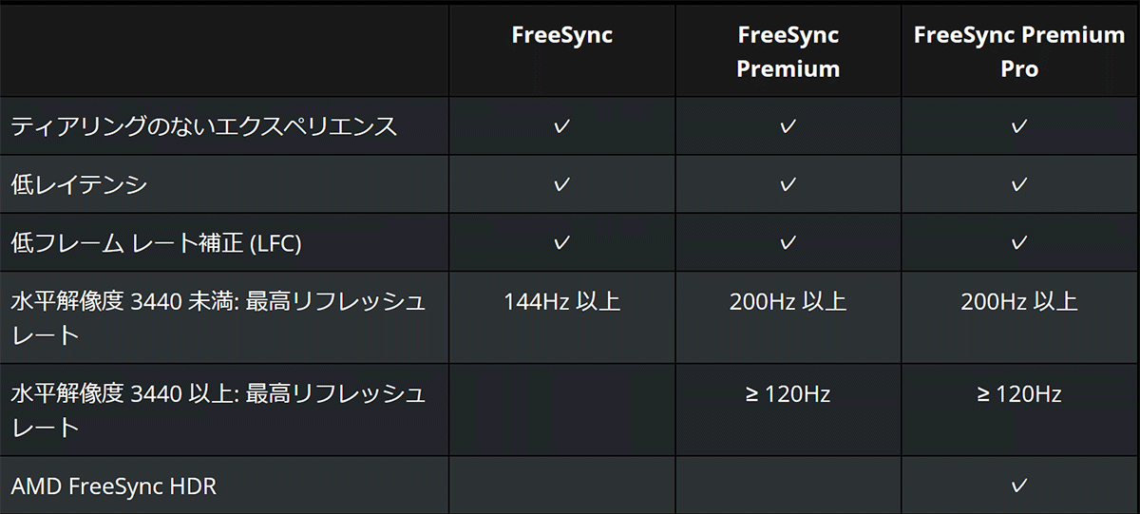
Task: Select the FreeSync Premium column header
Action: (x=788, y=51)
